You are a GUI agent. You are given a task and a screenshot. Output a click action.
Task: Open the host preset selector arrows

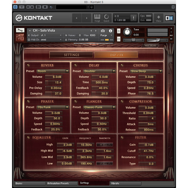click(88, 7)
